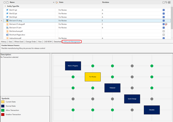
Task: Click the file list vertical scrollbar
Action: (x=172, y=18)
